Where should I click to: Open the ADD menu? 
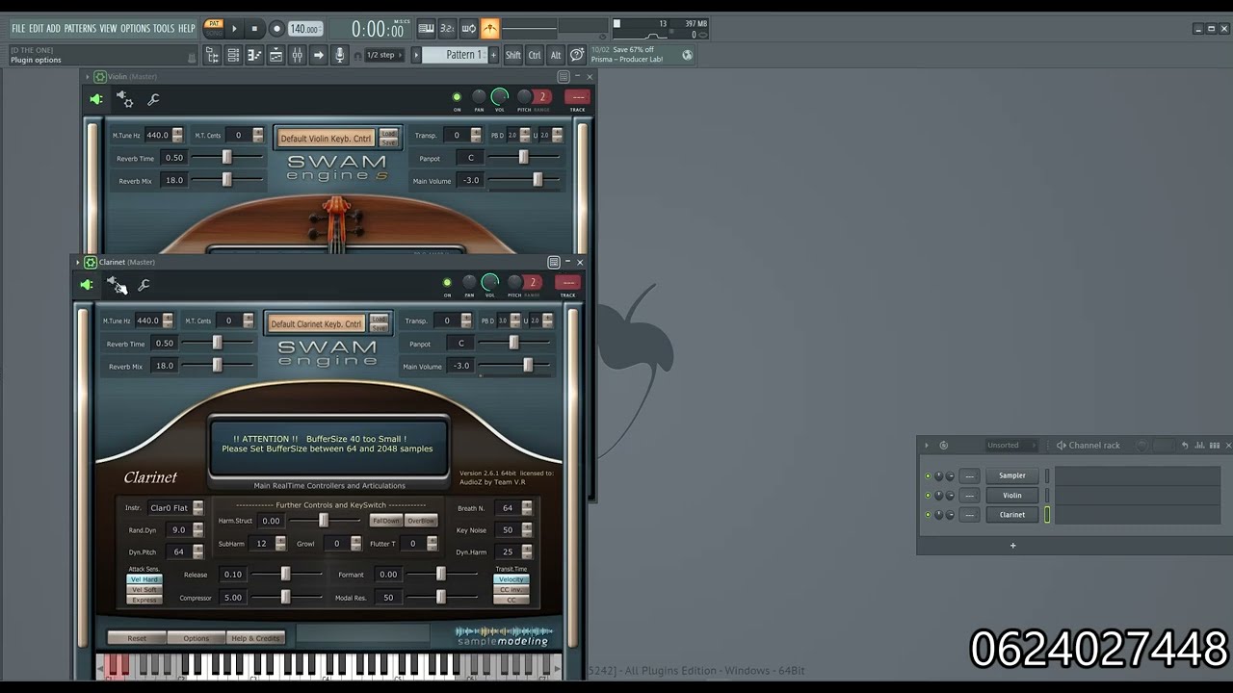[53, 29]
